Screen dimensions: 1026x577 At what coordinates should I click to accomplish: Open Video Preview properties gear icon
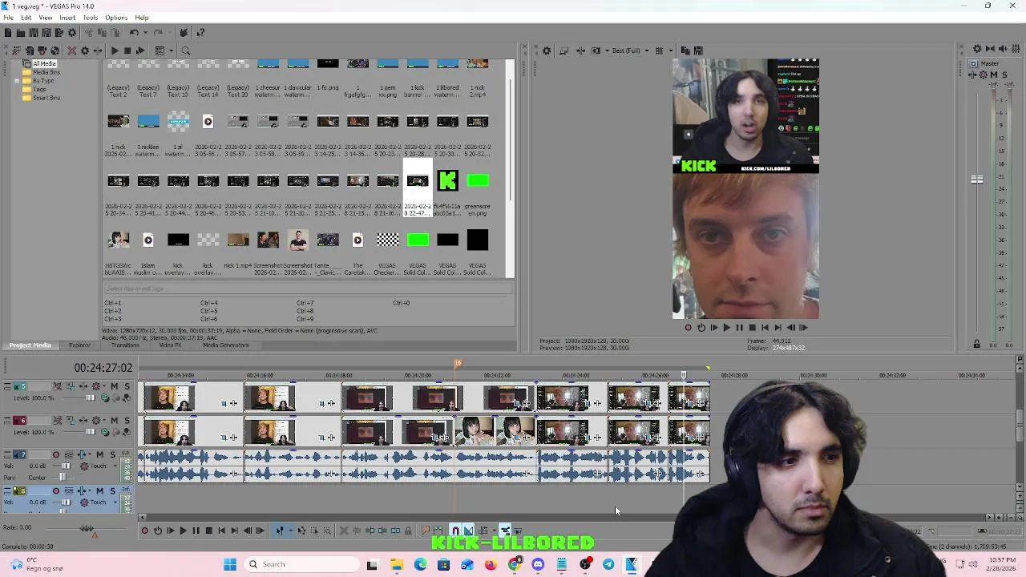click(x=547, y=50)
